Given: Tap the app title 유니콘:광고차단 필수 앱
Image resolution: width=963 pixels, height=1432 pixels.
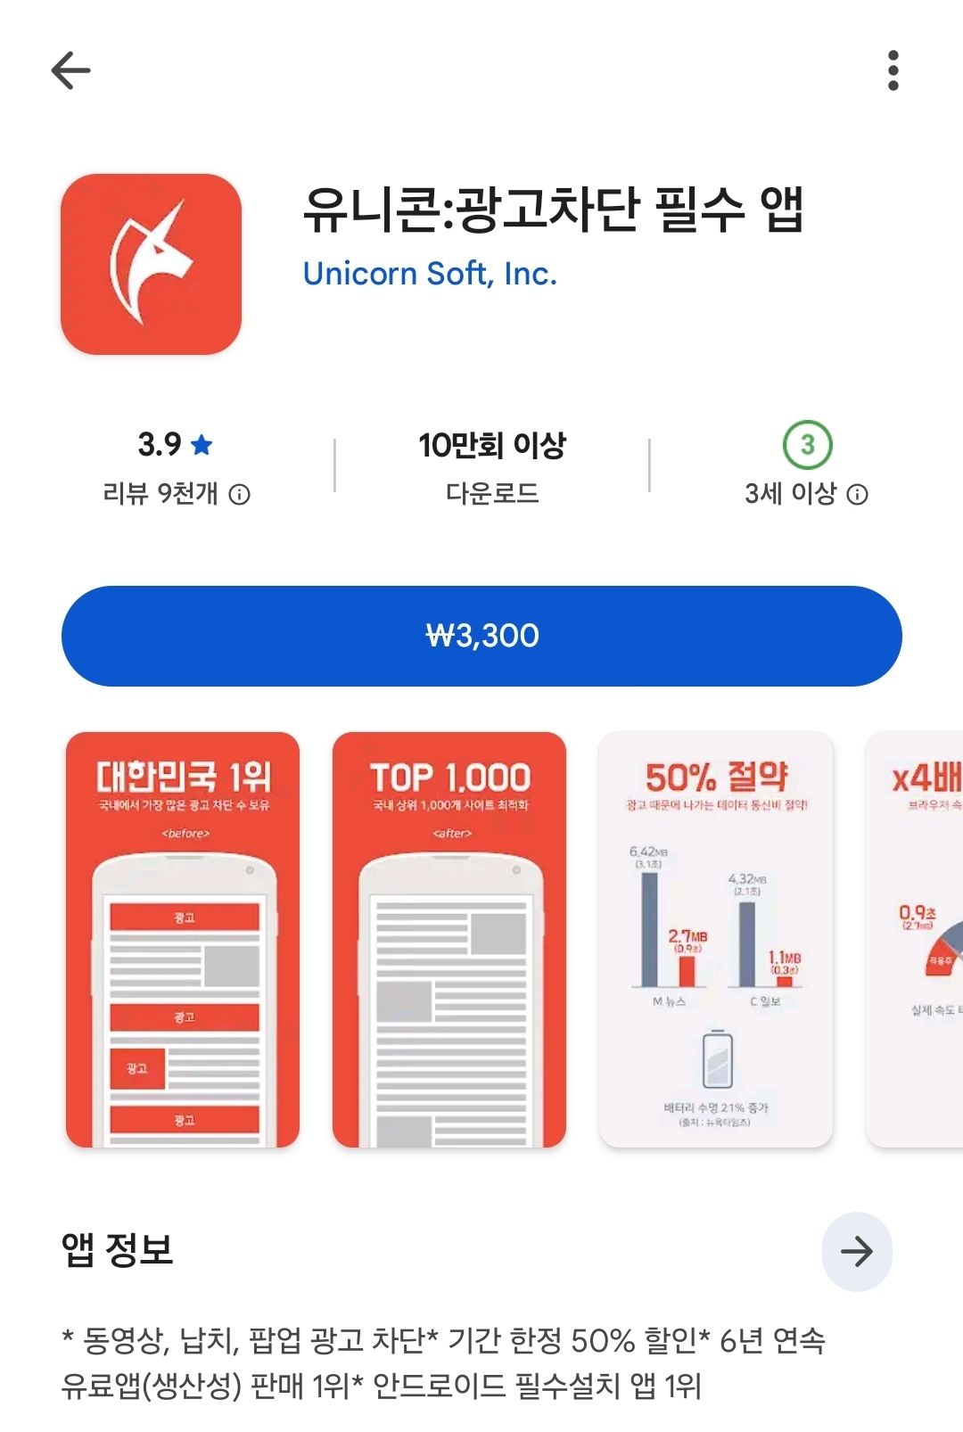Looking at the screenshot, I should pyautogui.click(x=554, y=210).
